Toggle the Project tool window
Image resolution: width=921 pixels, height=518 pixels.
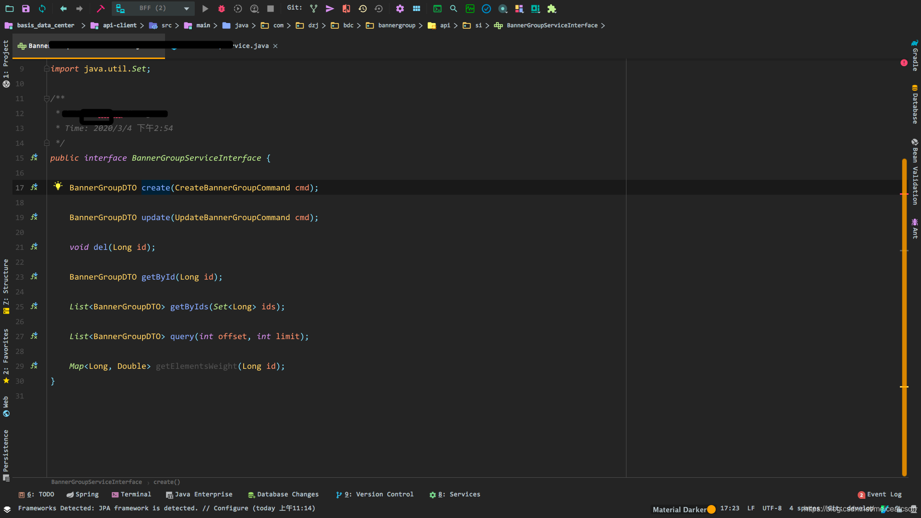click(6, 58)
